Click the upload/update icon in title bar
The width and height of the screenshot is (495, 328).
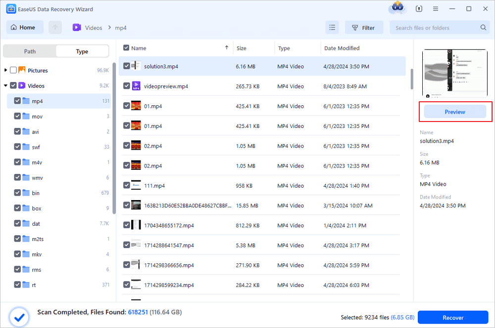[419, 9]
